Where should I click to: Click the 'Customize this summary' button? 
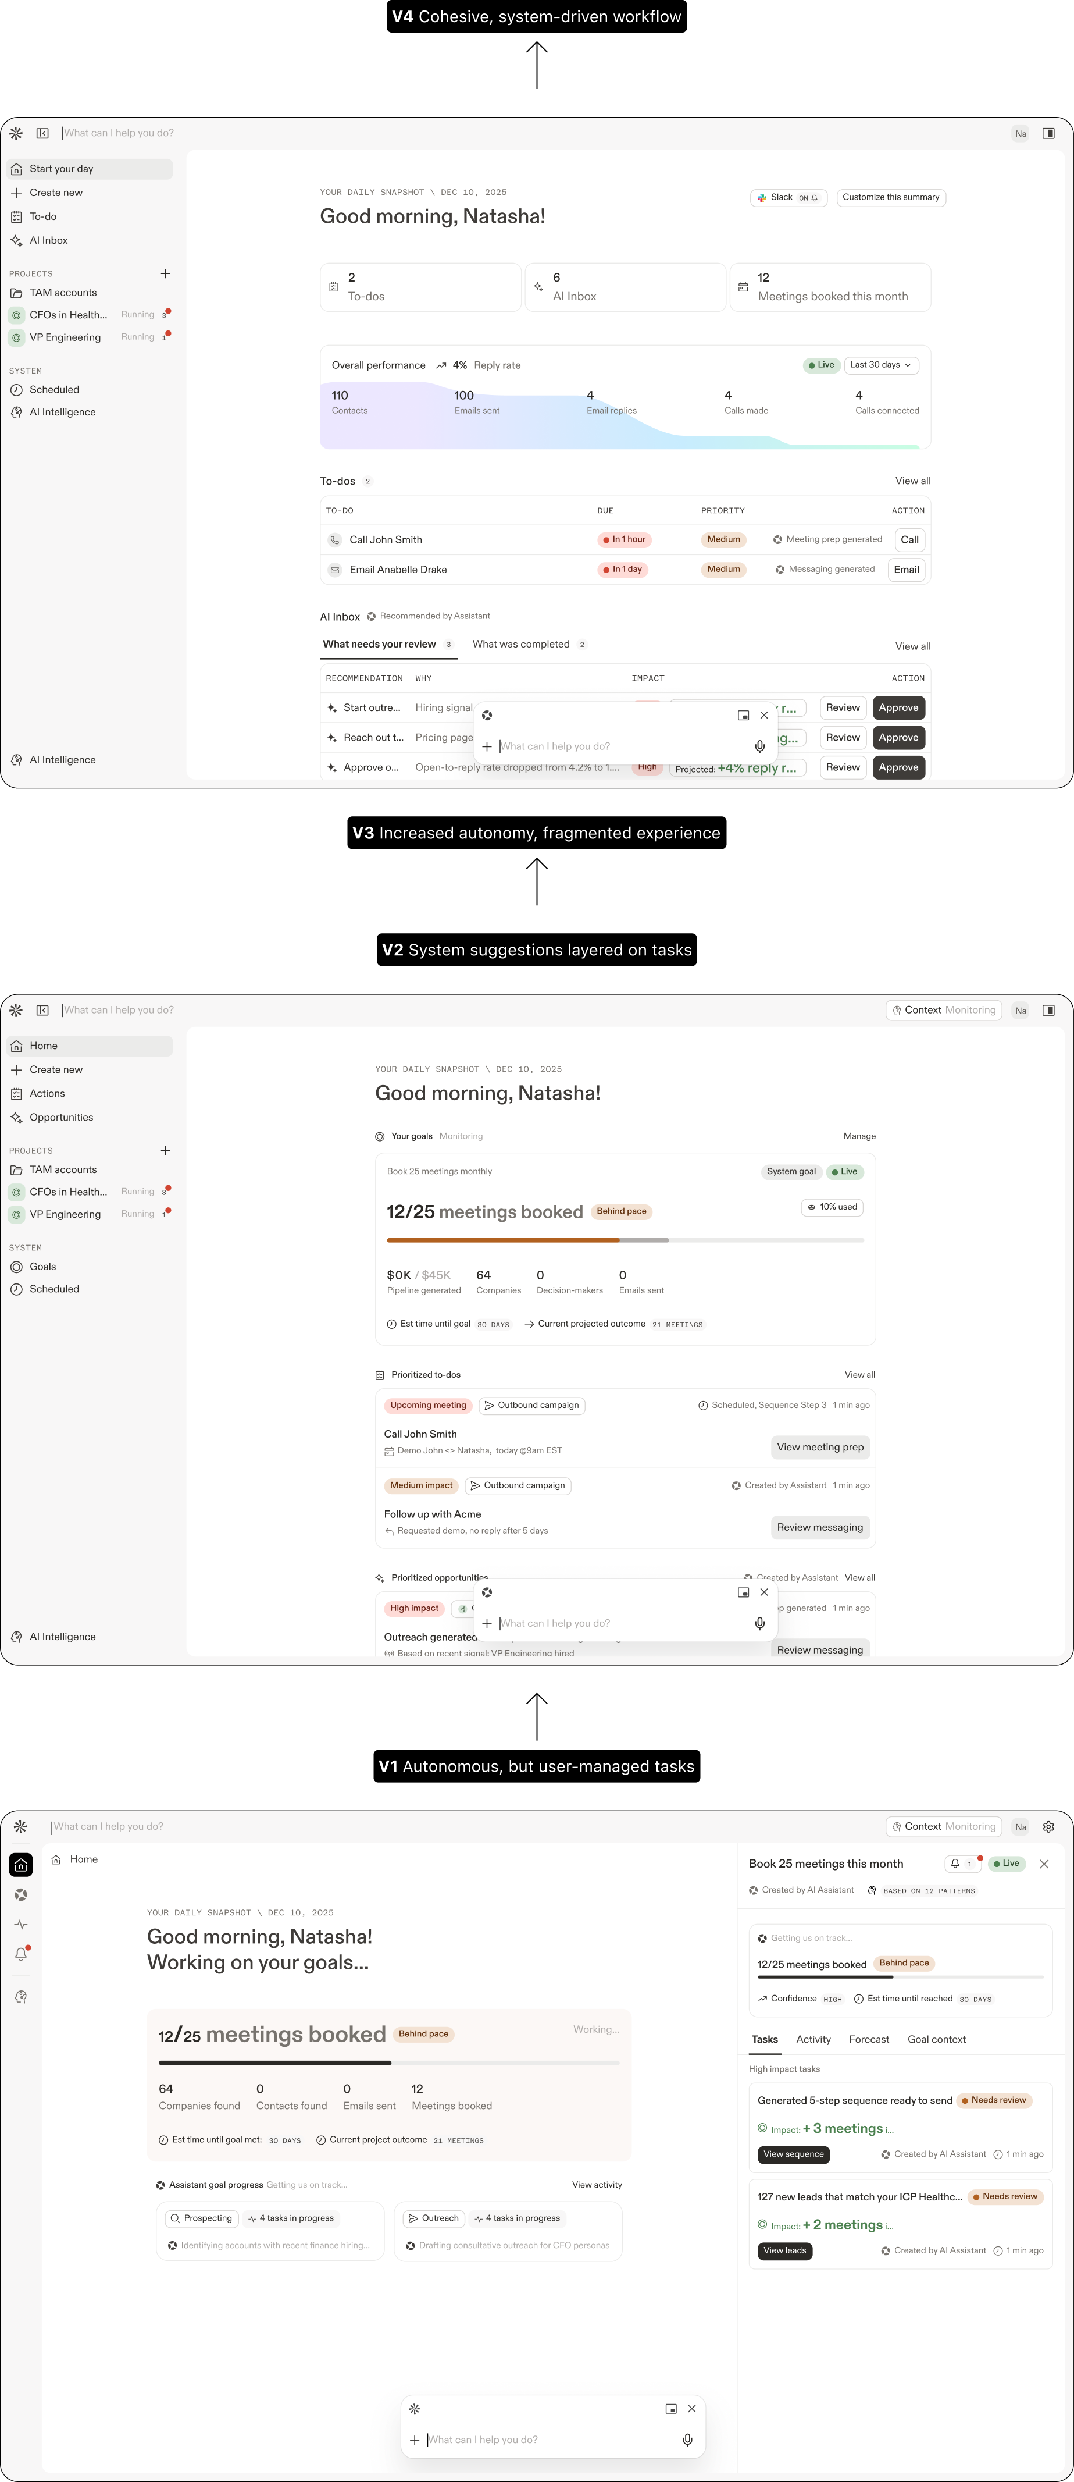point(890,197)
